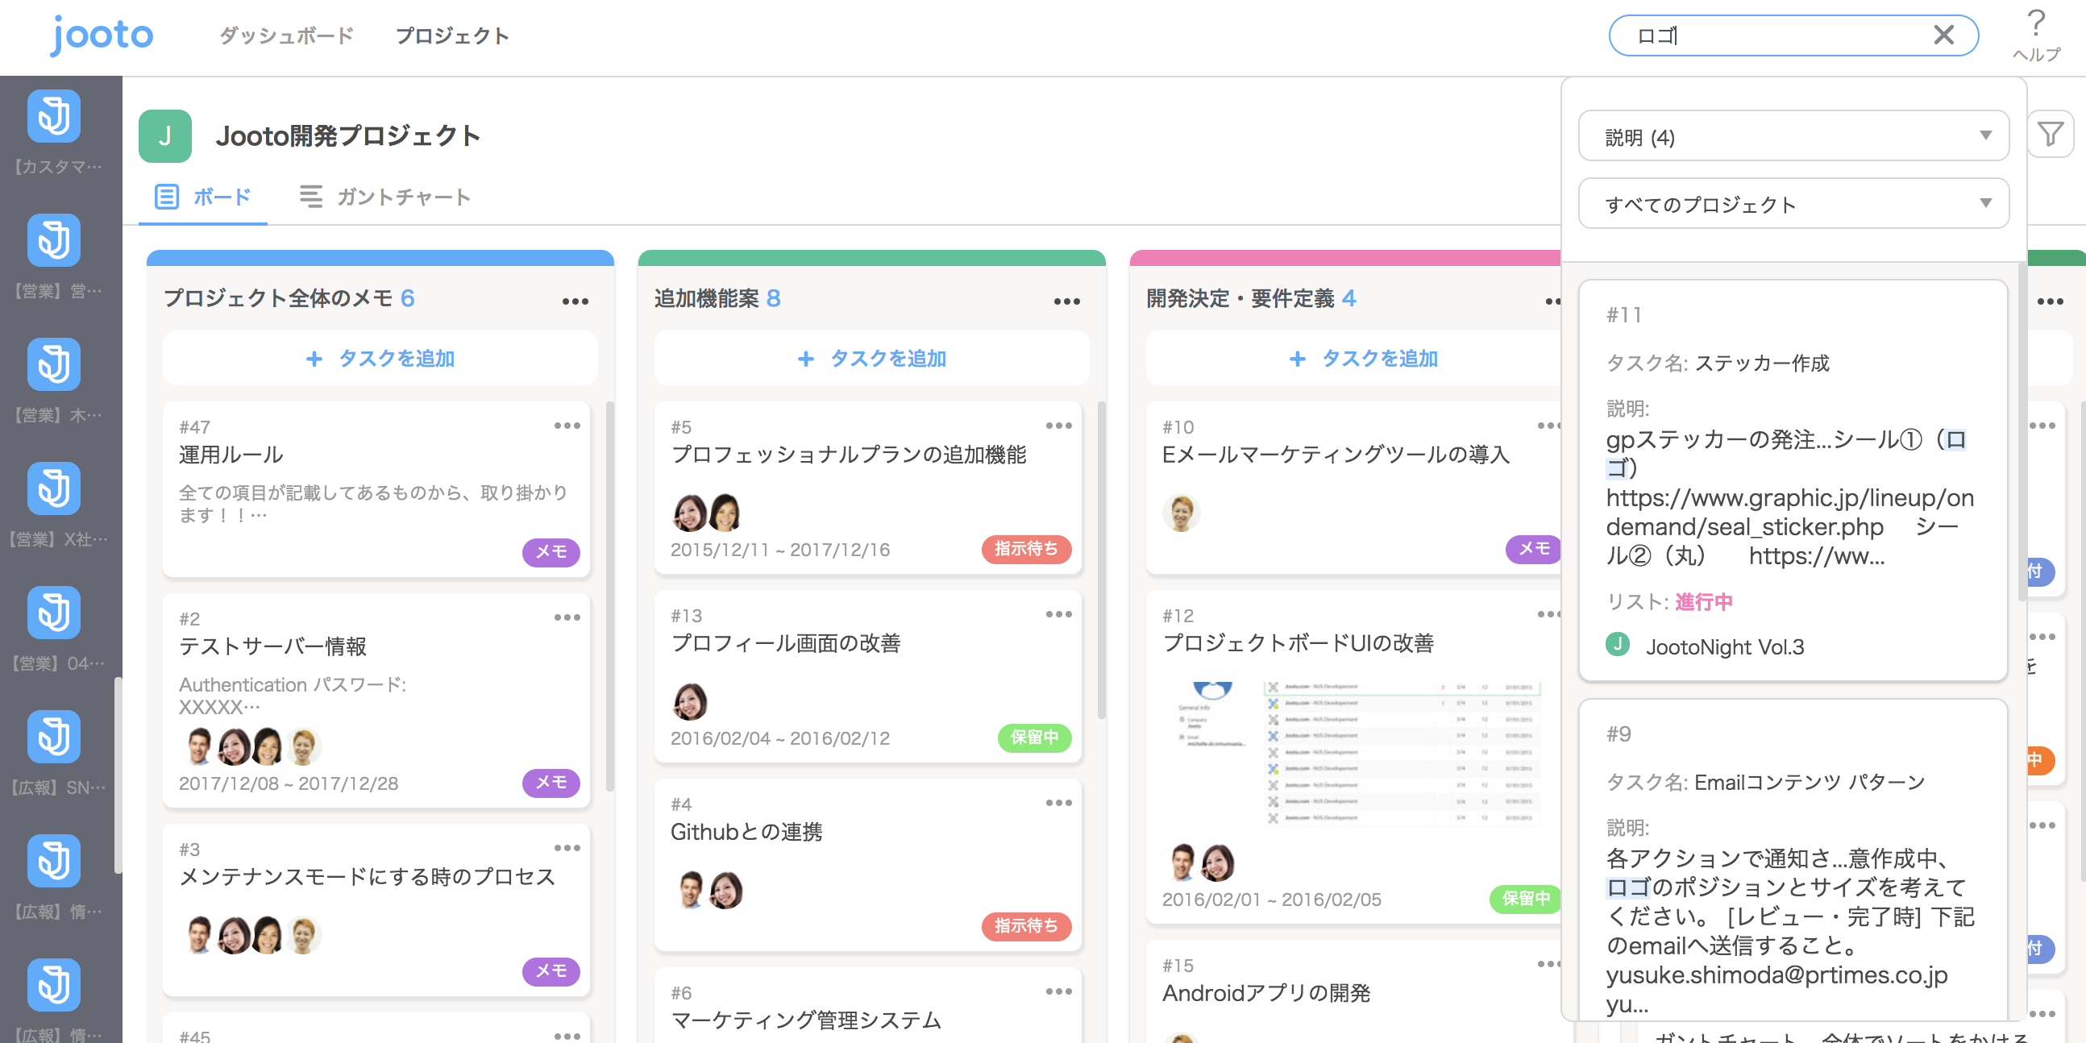The width and height of the screenshot is (2086, 1043).
Task: Open options on task #13 プロフィール画面の改善
Action: point(1058,614)
